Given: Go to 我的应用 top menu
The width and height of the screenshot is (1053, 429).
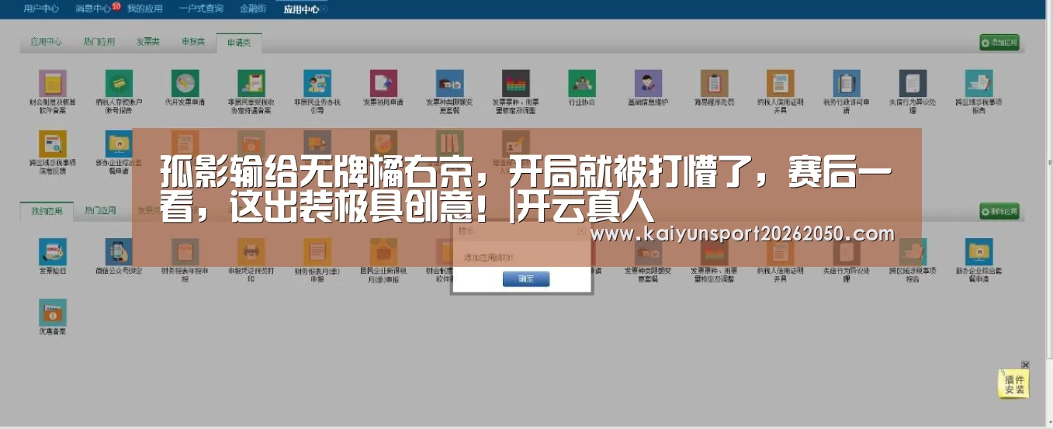Looking at the screenshot, I should tap(145, 9).
